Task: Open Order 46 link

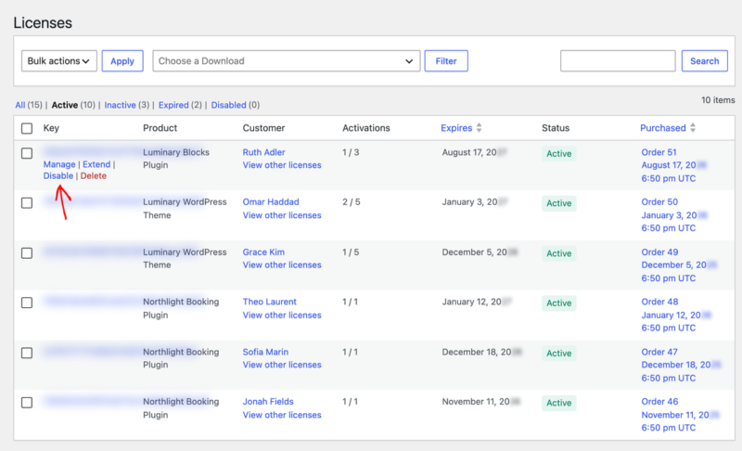Action: (659, 402)
